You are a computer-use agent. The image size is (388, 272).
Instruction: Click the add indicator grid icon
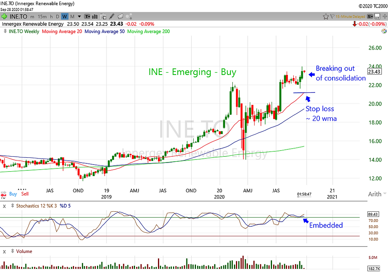[103, 17]
